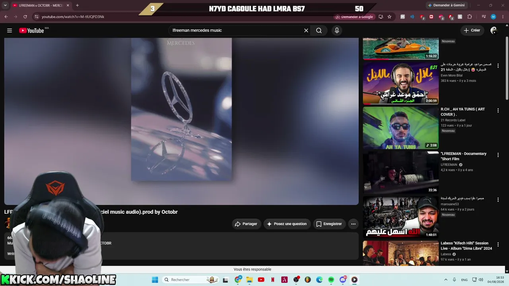Viewport: 509px width, 286px height.
Task: Open the Even More Bilal video thumbnail
Action: pos(400,83)
